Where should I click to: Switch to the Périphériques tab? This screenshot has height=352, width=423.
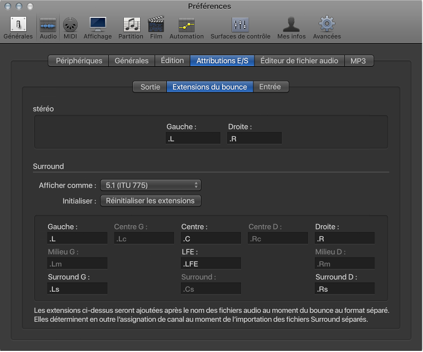[79, 61]
